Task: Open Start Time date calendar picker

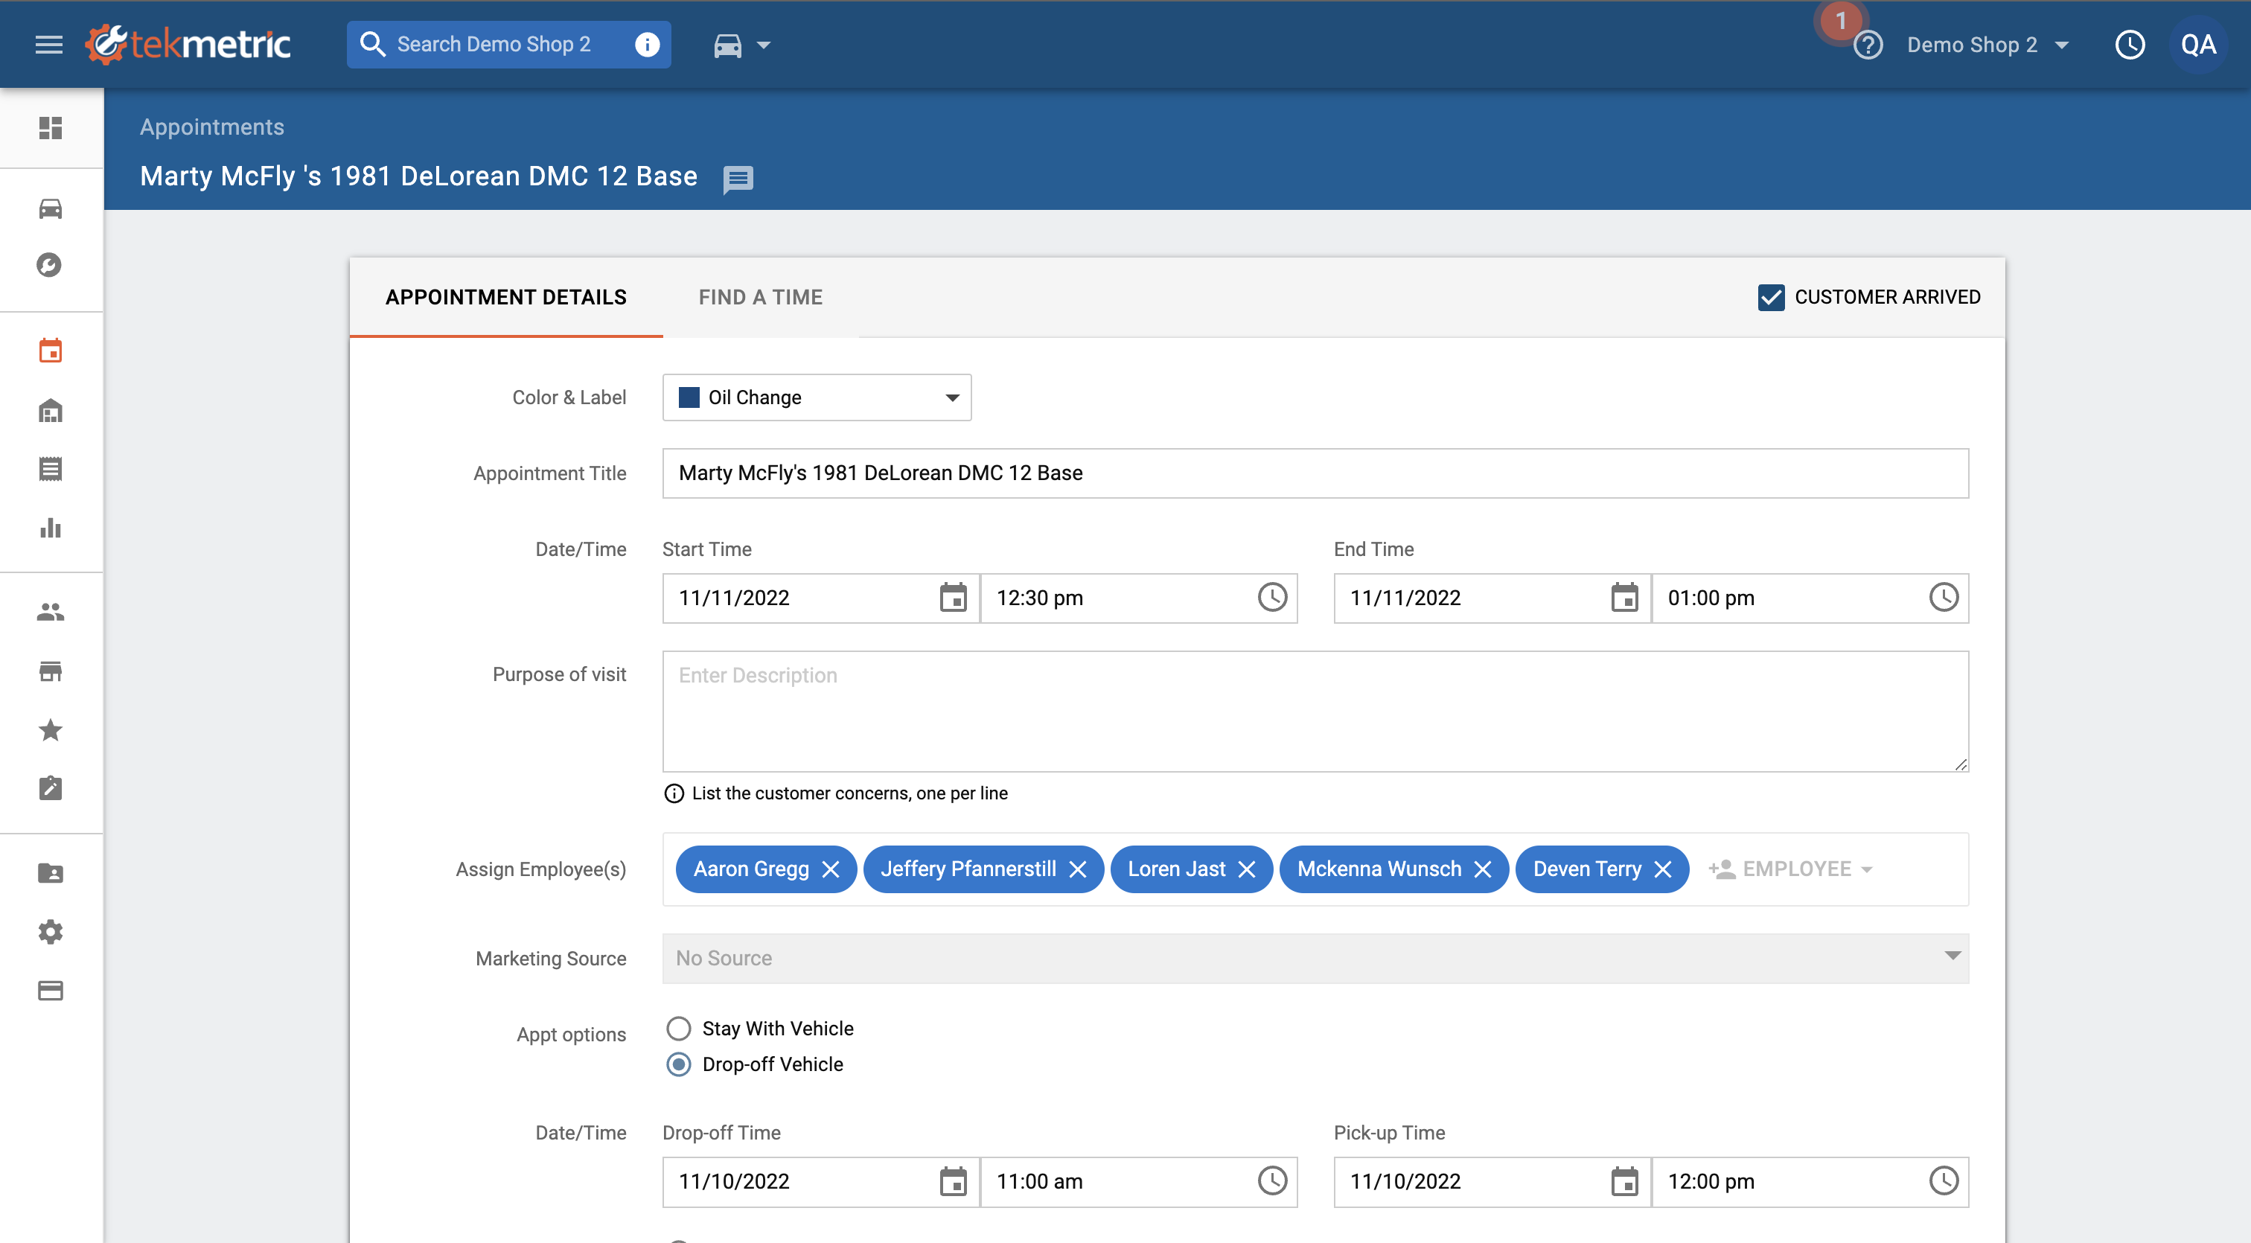Action: [954, 598]
